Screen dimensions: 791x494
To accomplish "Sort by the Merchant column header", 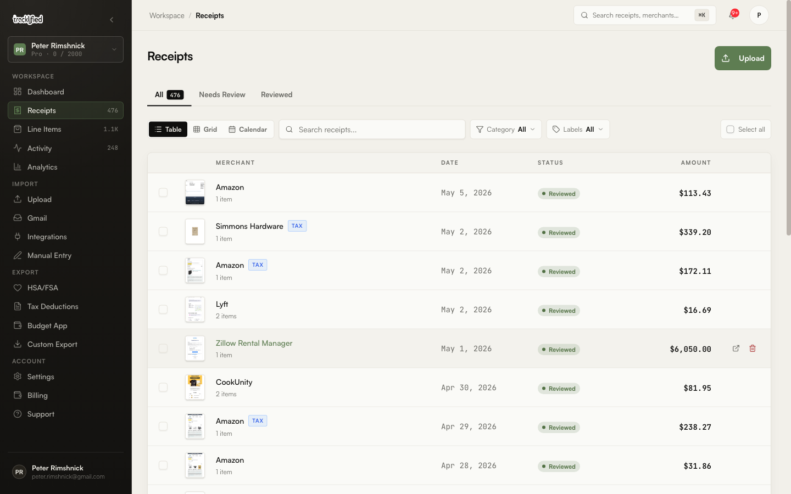I will (235, 162).
